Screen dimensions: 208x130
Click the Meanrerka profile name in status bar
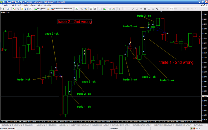[x=114, y=129]
